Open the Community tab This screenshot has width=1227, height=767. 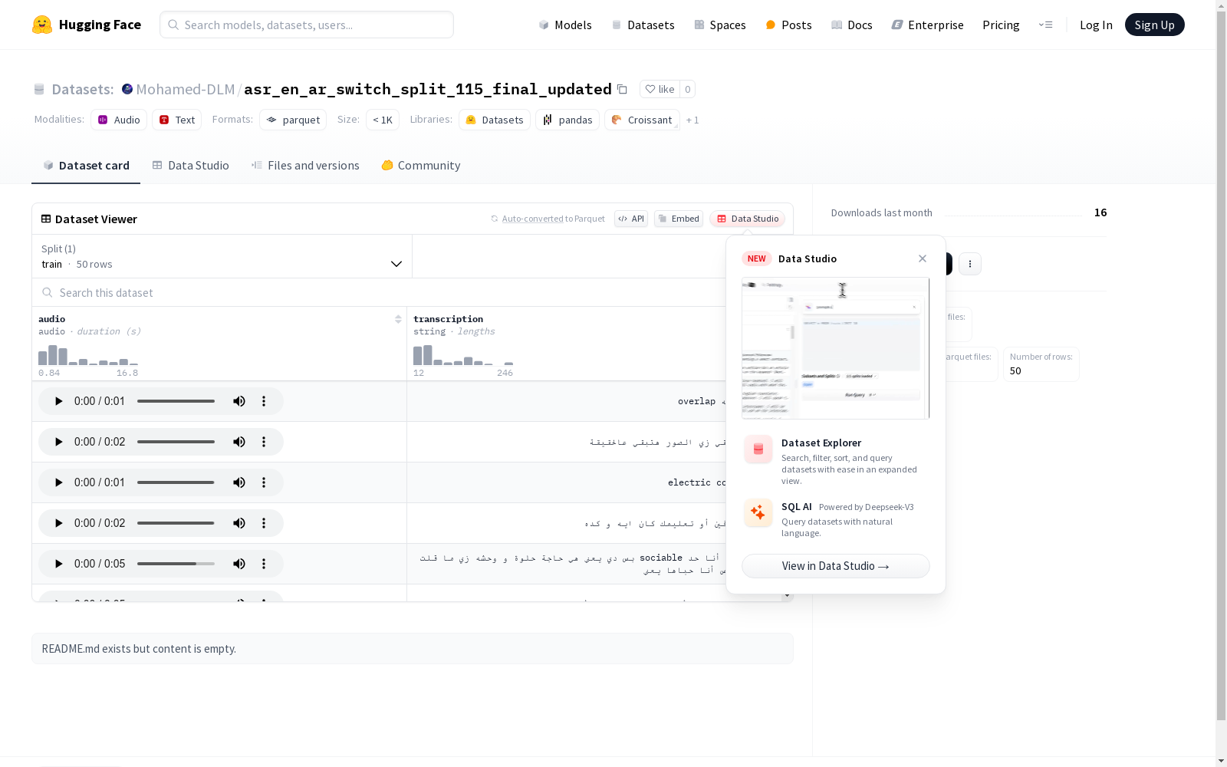pyautogui.click(x=421, y=166)
